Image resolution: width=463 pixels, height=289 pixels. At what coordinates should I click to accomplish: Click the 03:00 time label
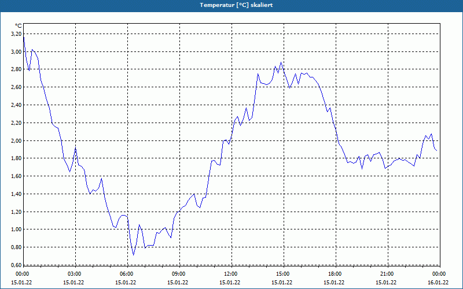[x=75, y=274]
